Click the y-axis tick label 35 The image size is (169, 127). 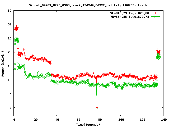point(10,11)
